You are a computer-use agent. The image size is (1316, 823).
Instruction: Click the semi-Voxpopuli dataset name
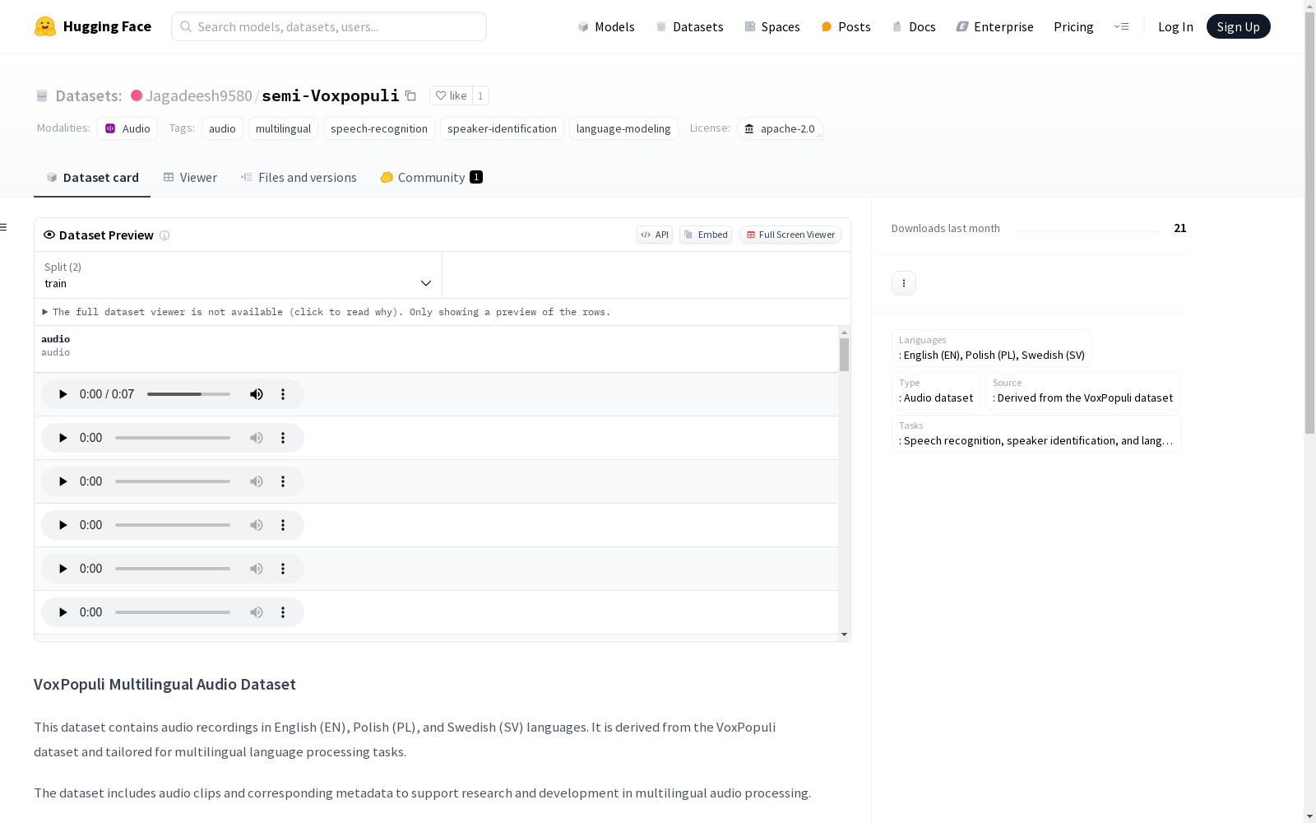(x=331, y=95)
